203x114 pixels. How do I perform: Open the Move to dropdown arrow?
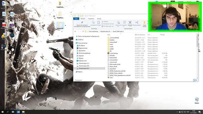(x=118, y=27)
